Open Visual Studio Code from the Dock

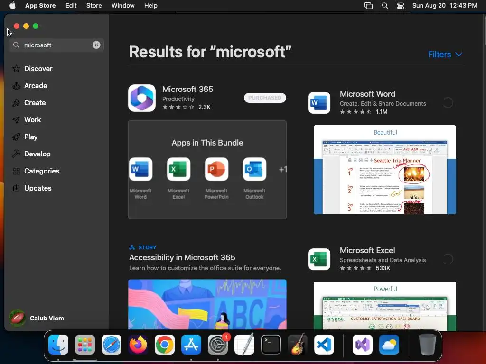[324, 345]
